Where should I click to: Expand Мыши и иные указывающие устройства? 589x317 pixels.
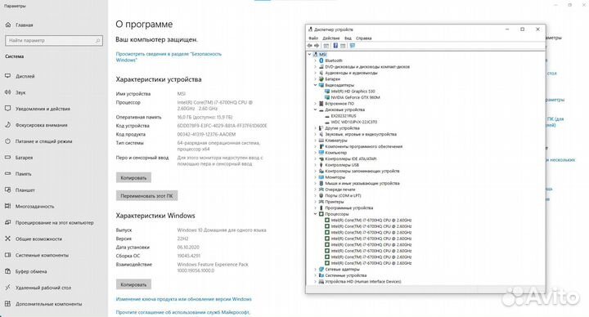tap(316, 184)
